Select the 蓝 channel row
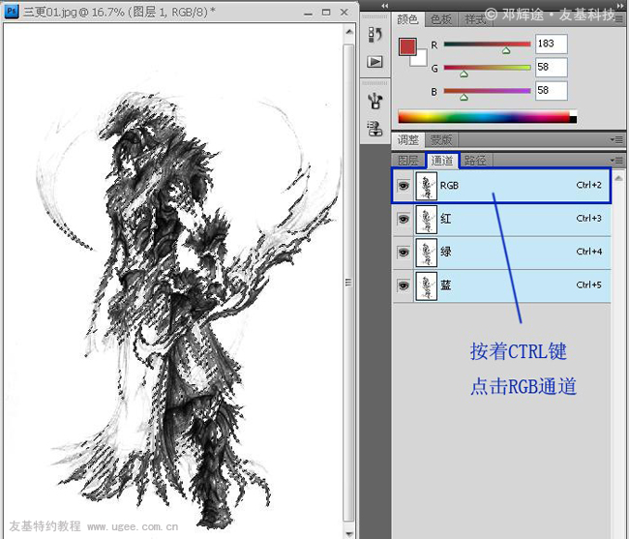The height and width of the screenshot is (539, 629). point(501,285)
